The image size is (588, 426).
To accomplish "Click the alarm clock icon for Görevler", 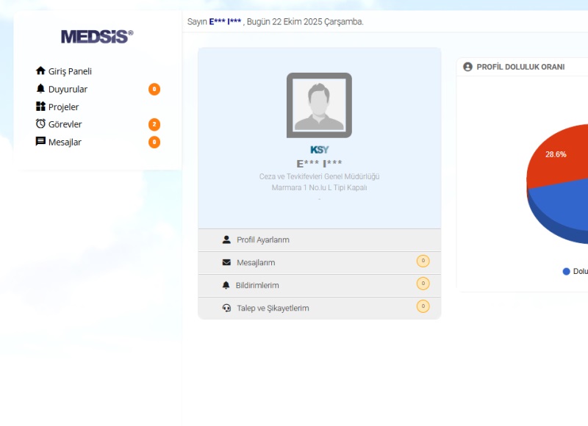I will tap(40, 124).
